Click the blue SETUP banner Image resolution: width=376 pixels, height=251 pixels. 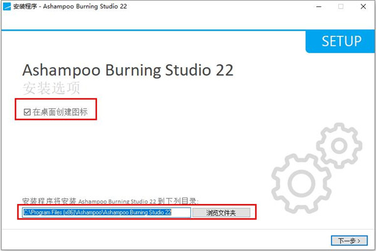[341, 41]
